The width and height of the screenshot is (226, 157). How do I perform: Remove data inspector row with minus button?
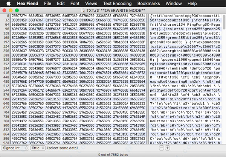coord(162,148)
